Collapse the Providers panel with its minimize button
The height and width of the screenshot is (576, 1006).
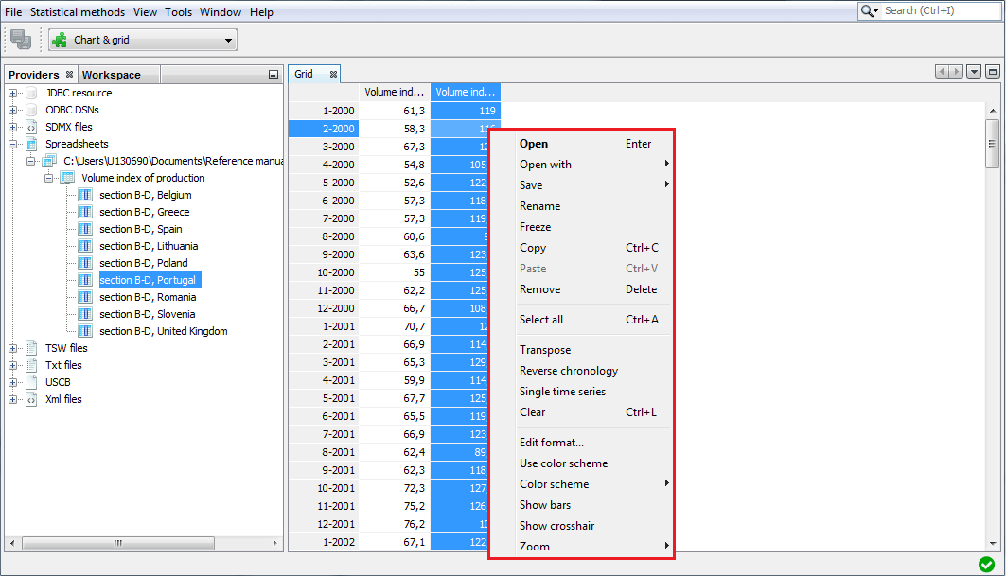pyautogui.click(x=274, y=74)
